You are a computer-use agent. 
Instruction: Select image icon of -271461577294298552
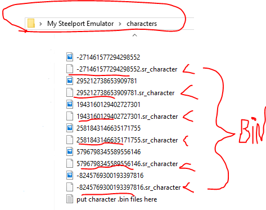pyautogui.click(x=70, y=57)
